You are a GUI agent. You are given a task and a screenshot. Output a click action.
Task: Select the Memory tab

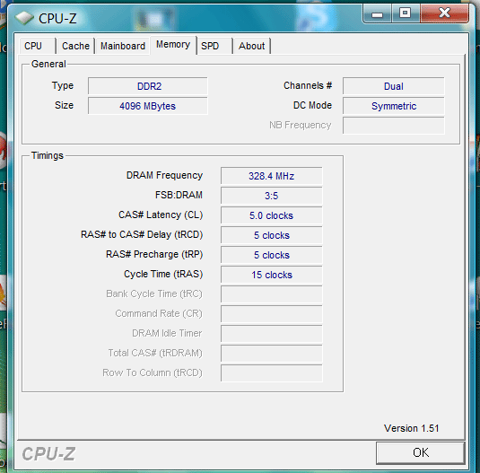click(173, 45)
